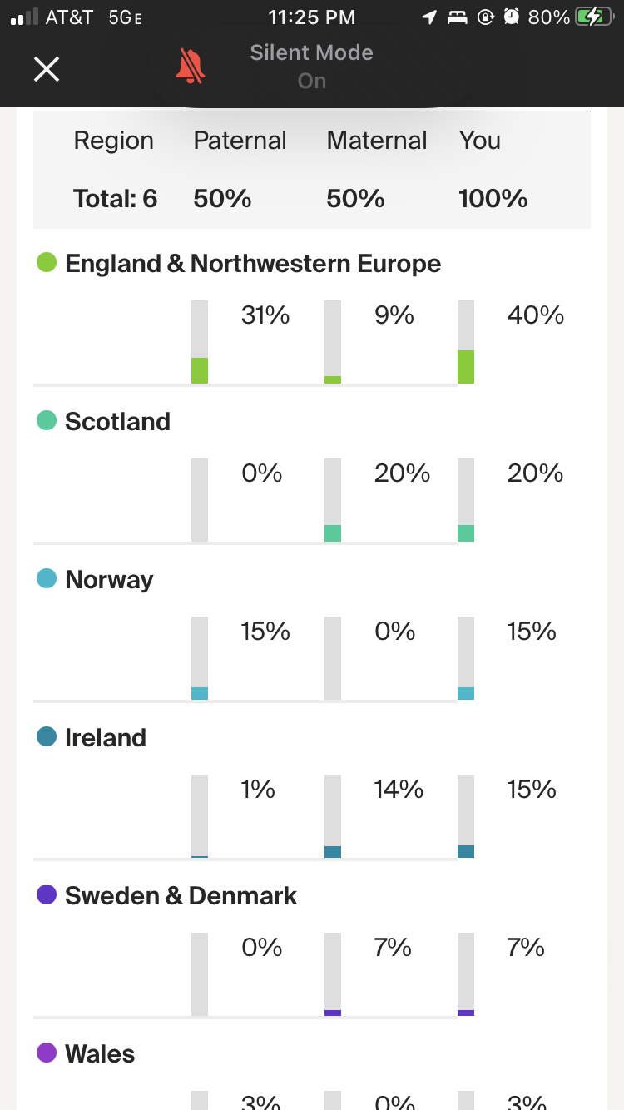The width and height of the screenshot is (624, 1110).
Task: Tap Scotland's 20% maternal bar
Action: 333,500
